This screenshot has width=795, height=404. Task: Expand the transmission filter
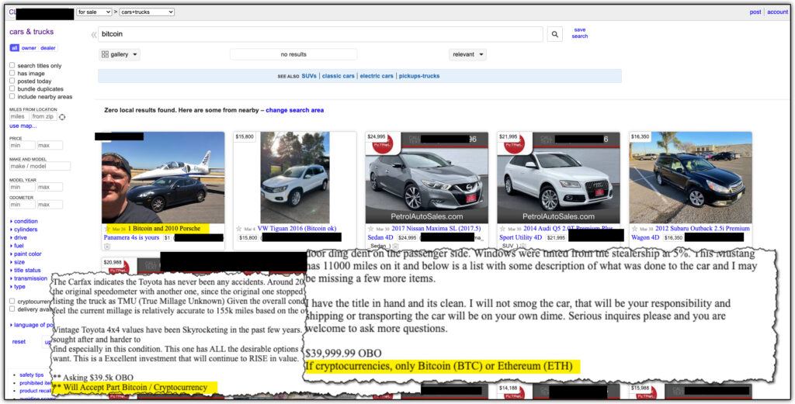click(x=29, y=278)
